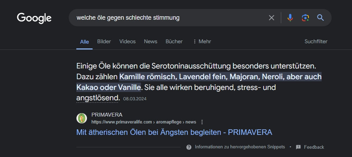Clear the search query with the X icon
The width and height of the screenshot is (352, 157).
[272, 18]
